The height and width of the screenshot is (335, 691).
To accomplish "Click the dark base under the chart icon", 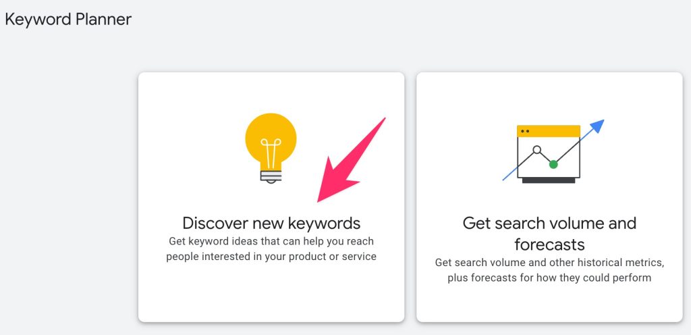I will (549, 180).
